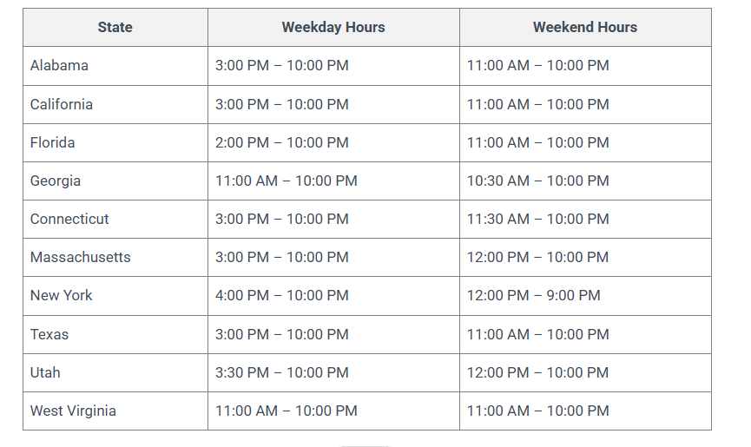
Task: Click the Weekday Hours column header
Action: [333, 27]
